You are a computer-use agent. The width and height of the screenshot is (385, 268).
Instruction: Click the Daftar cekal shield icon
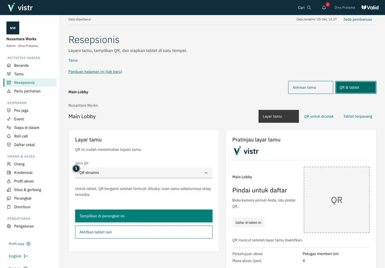point(9,145)
